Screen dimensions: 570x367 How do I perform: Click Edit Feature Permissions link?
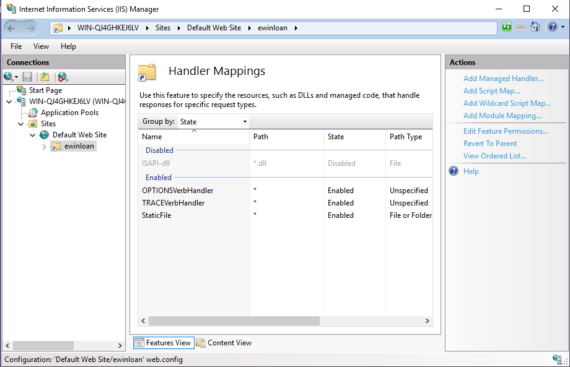[x=506, y=131]
